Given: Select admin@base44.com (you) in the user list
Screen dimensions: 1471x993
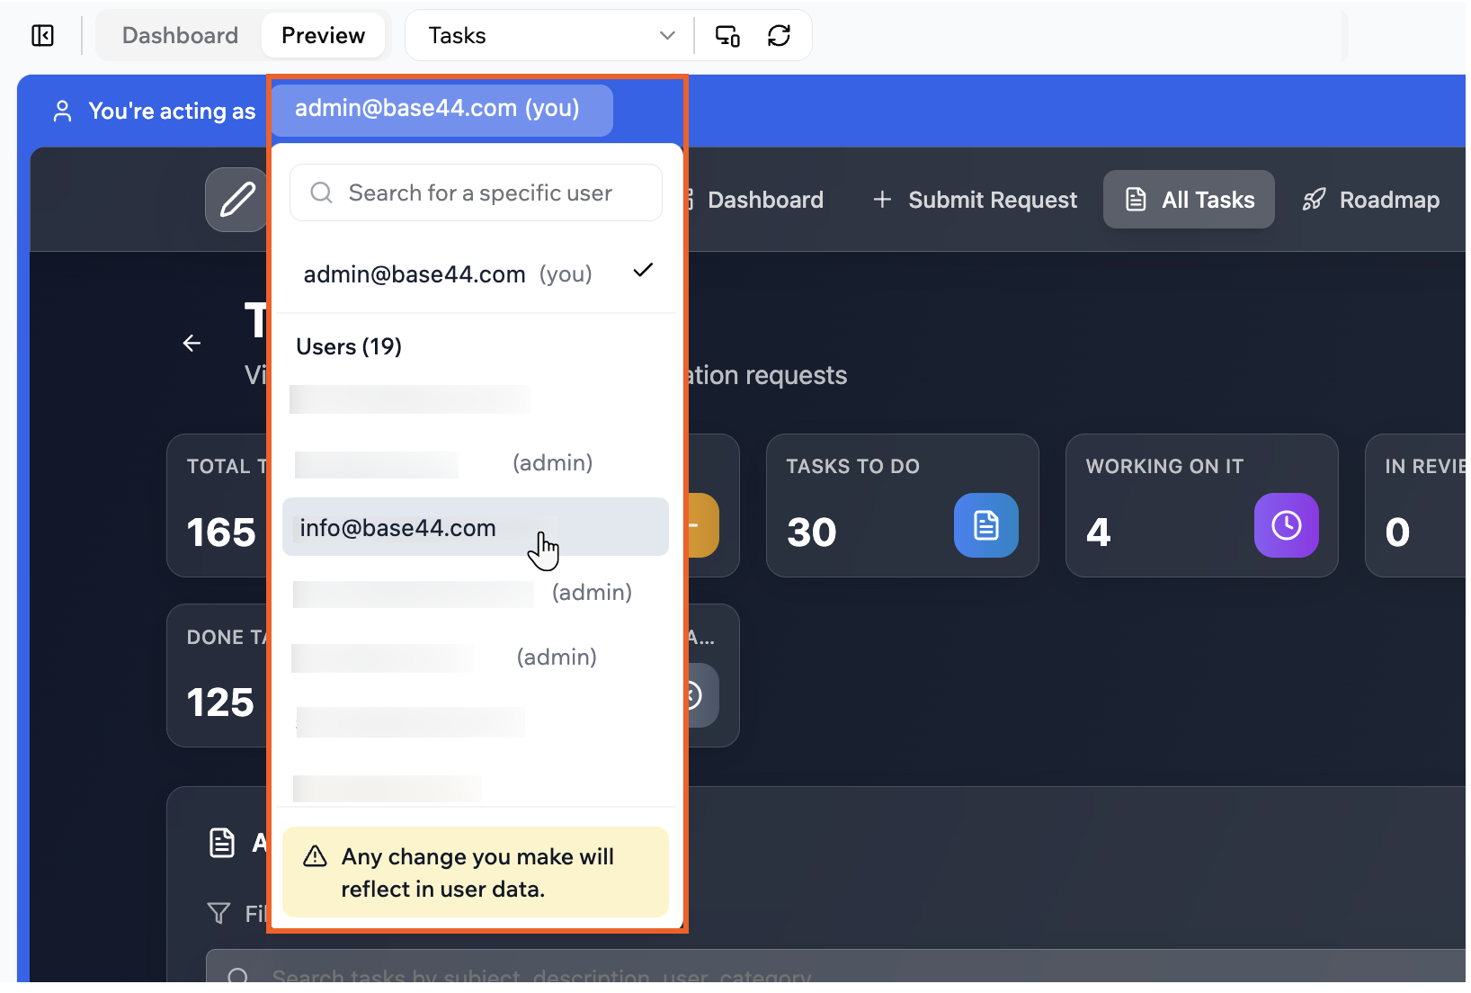Looking at the screenshot, I should coord(415,274).
